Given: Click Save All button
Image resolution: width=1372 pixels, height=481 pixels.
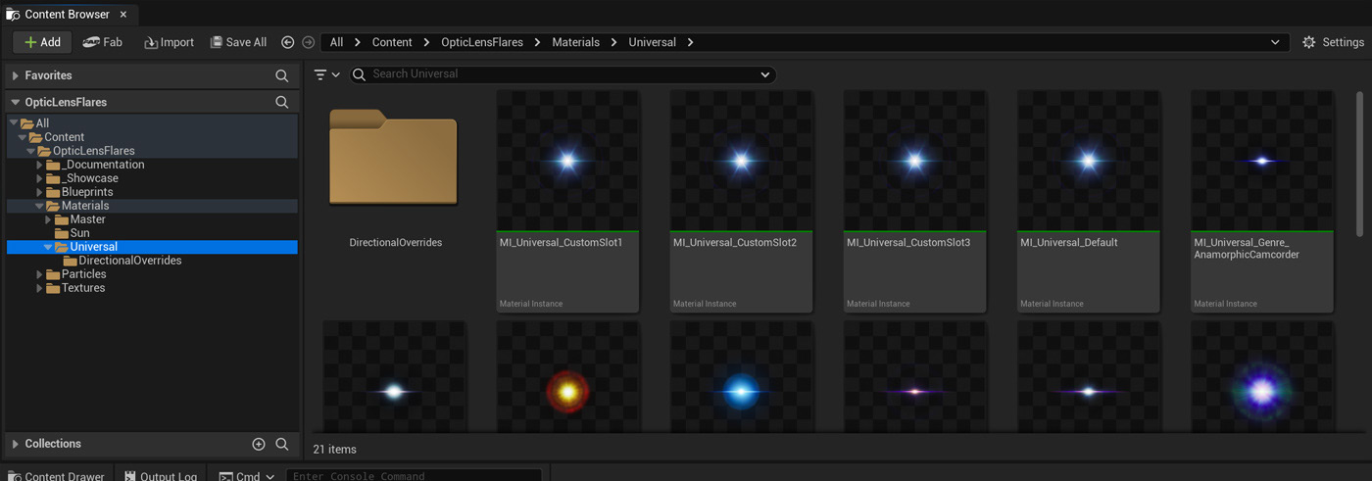Looking at the screenshot, I should [238, 42].
